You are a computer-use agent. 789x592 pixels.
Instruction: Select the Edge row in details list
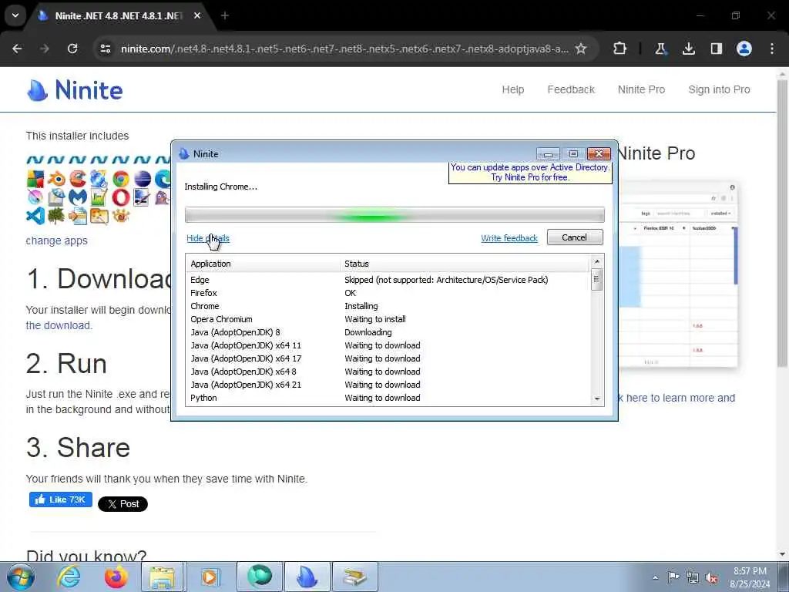388,280
